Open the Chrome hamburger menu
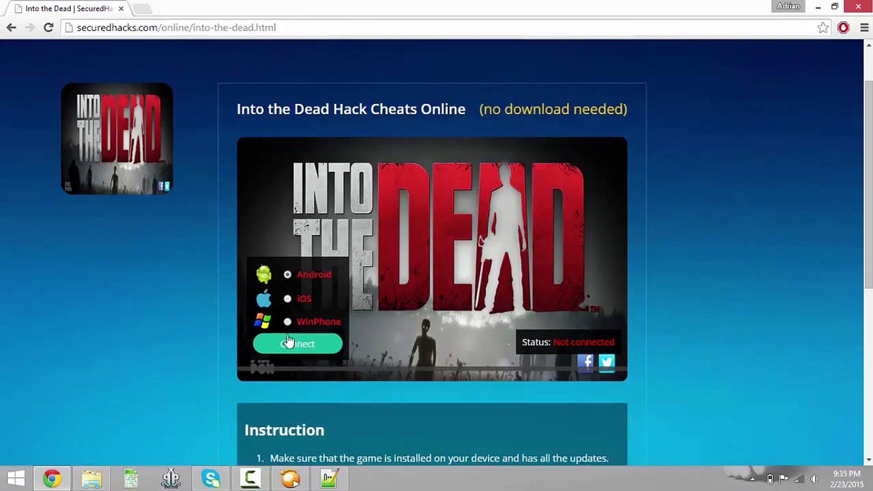This screenshot has width=873, height=491. [864, 28]
